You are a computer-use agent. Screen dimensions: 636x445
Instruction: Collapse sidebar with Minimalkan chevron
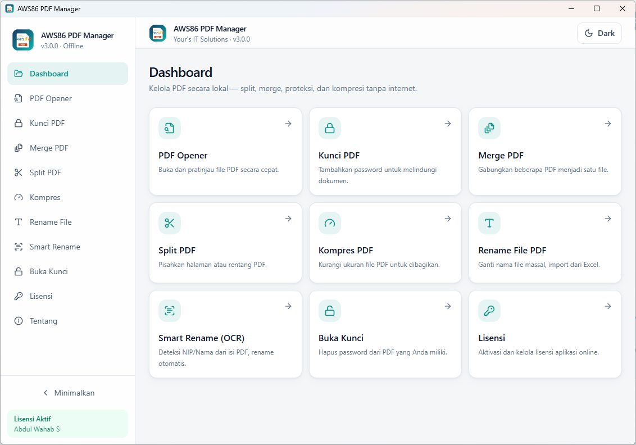pyautogui.click(x=46, y=393)
